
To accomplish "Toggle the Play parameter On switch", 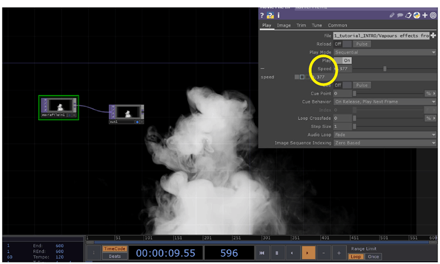I will point(343,60).
